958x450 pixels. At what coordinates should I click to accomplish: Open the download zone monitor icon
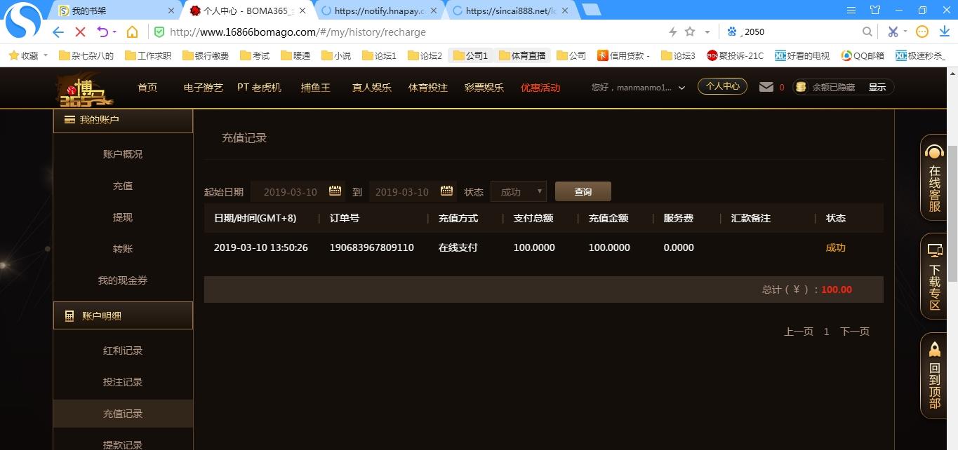pos(934,250)
